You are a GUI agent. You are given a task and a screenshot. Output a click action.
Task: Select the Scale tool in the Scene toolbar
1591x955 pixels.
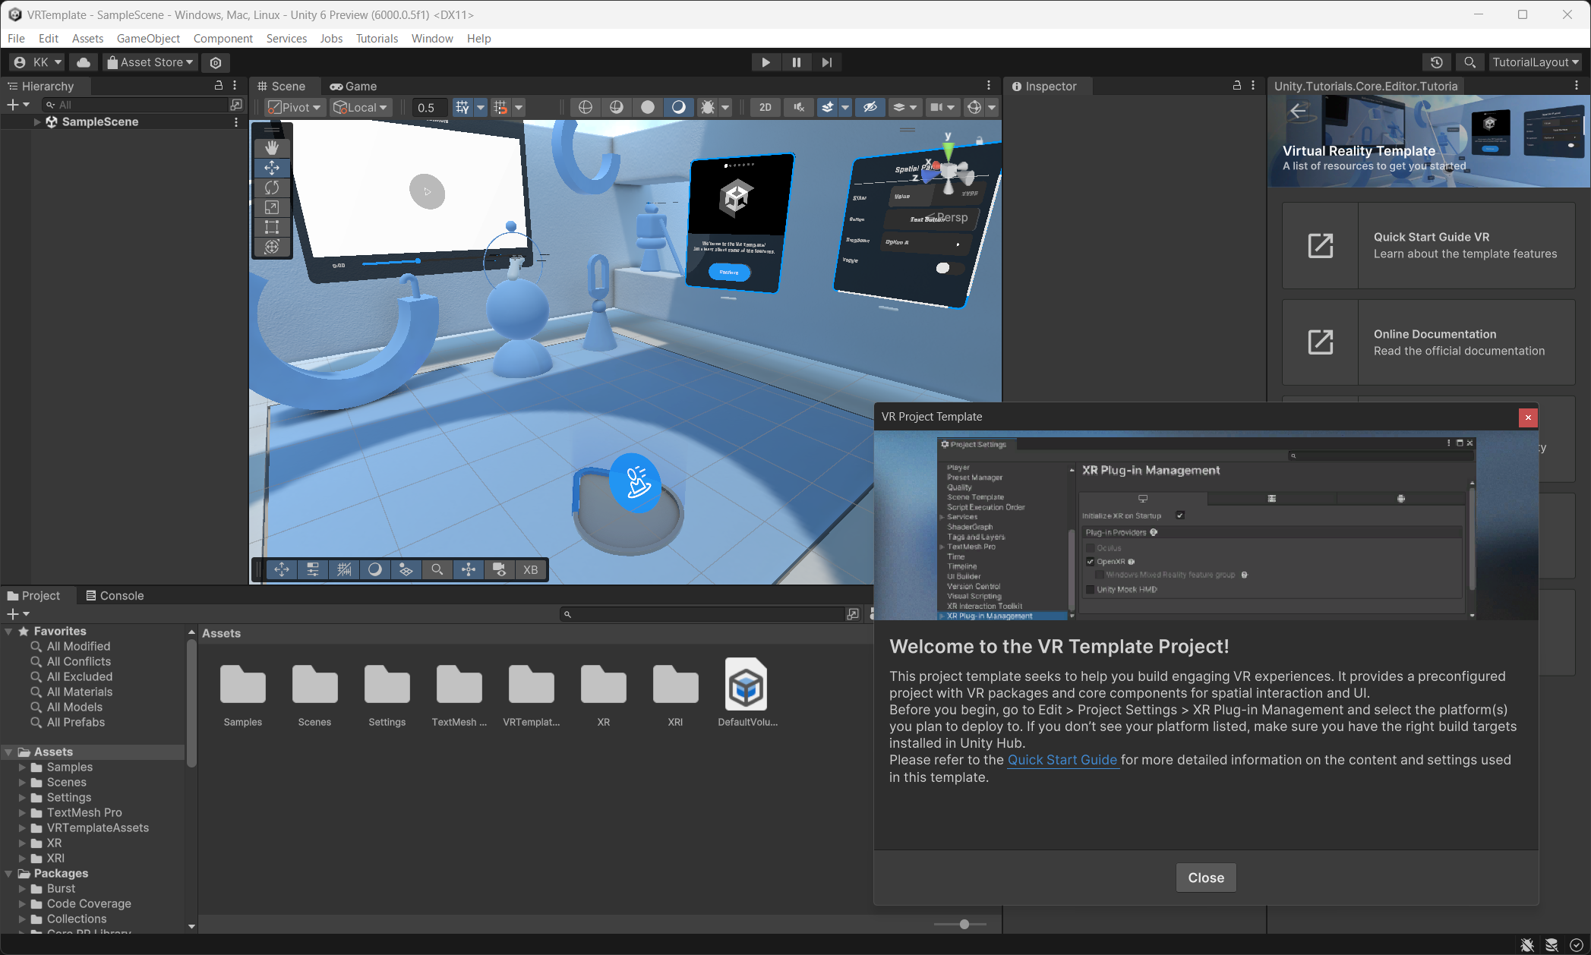tap(272, 207)
